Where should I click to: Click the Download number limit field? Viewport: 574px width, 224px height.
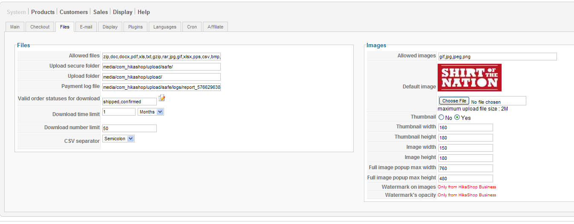tap(130, 128)
